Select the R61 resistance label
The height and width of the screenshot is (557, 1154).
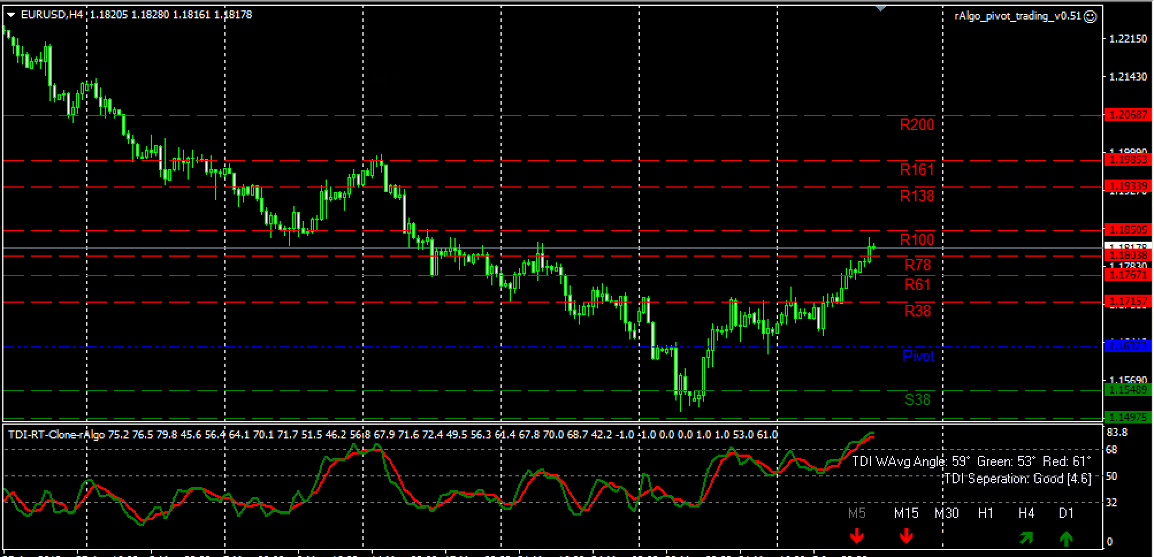918,285
